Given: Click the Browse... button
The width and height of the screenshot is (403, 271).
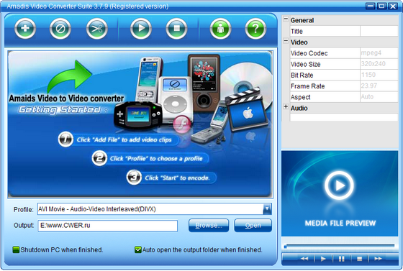Looking at the screenshot, I should [x=209, y=225].
